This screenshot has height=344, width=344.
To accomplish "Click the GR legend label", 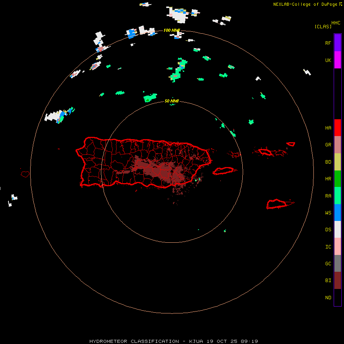I will (x=328, y=145).
